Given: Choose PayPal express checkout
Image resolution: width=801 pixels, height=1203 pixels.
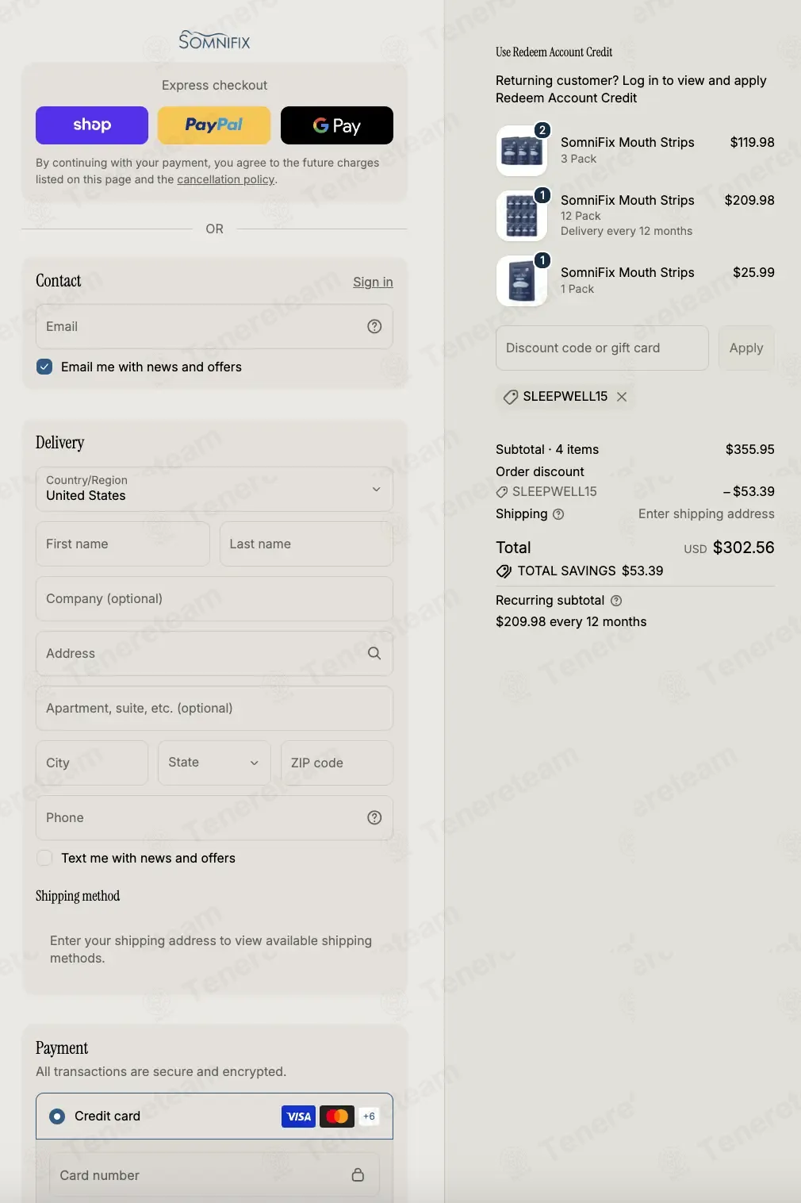Looking at the screenshot, I should 214,125.
